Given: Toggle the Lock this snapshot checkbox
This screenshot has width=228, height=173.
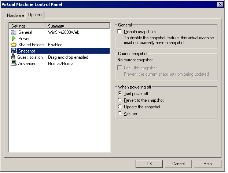Looking at the screenshot, I should click(x=120, y=68).
